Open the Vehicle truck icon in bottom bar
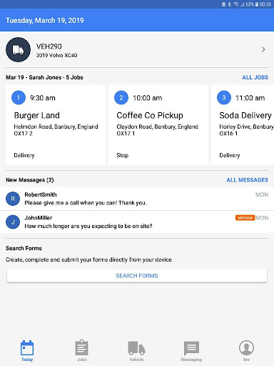The width and height of the screenshot is (274, 366). tap(136, 348)
